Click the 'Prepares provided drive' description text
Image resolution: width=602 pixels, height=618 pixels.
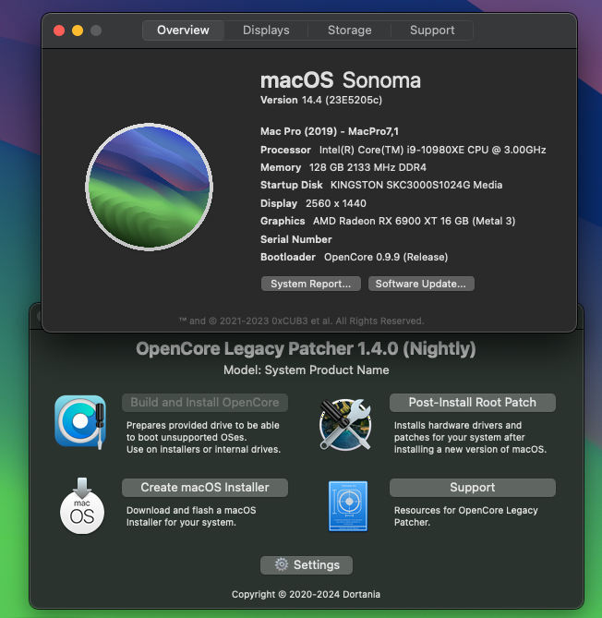pyautogui.click(x=203, y=438)
